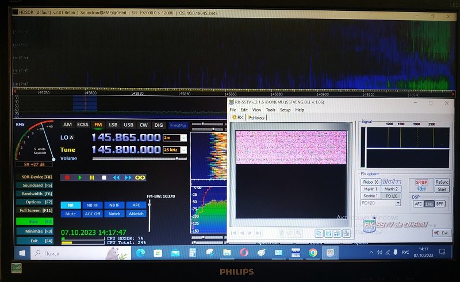Click the last-image navigation arrow in RX-SSTV
The image size is (460, 282).
tap(258, 233)
